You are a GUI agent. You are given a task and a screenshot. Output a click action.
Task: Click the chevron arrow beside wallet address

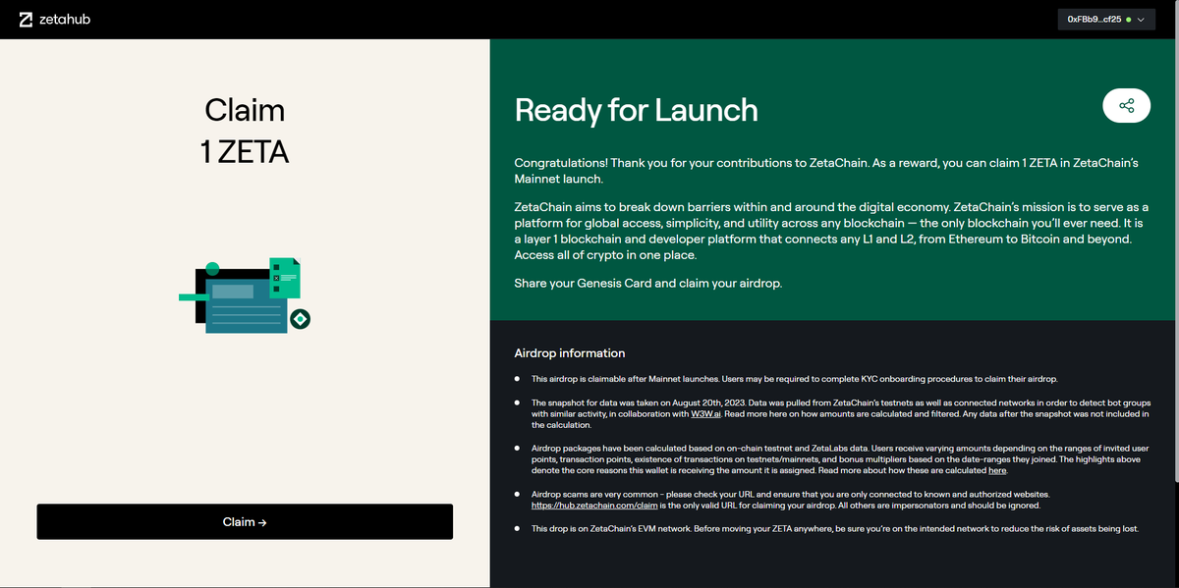[x=1141, y=20]
